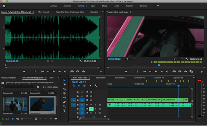Screen dimensions: 207x126
Task: Toggle Snap in timeline
Action: (x=79, y=86)
